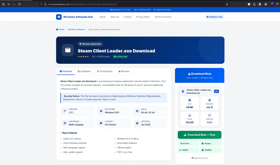The width and height of the screenshot is (280, 165).
Task: Click 'Windows 10 / 11 Only' in top bar
Action: (120, 10)
